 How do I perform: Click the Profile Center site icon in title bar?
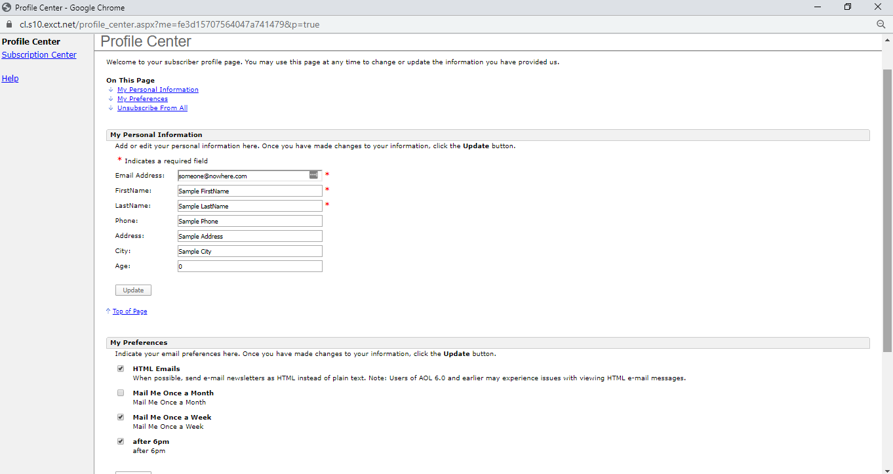click(6, 7)
